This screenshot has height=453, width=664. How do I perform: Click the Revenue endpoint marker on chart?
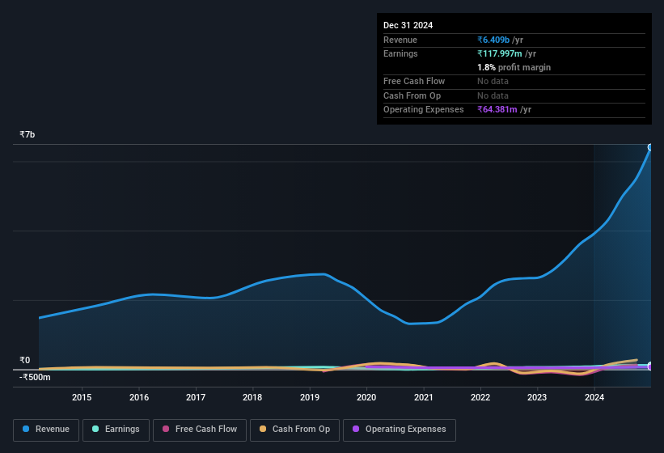[x=650, y=147]
